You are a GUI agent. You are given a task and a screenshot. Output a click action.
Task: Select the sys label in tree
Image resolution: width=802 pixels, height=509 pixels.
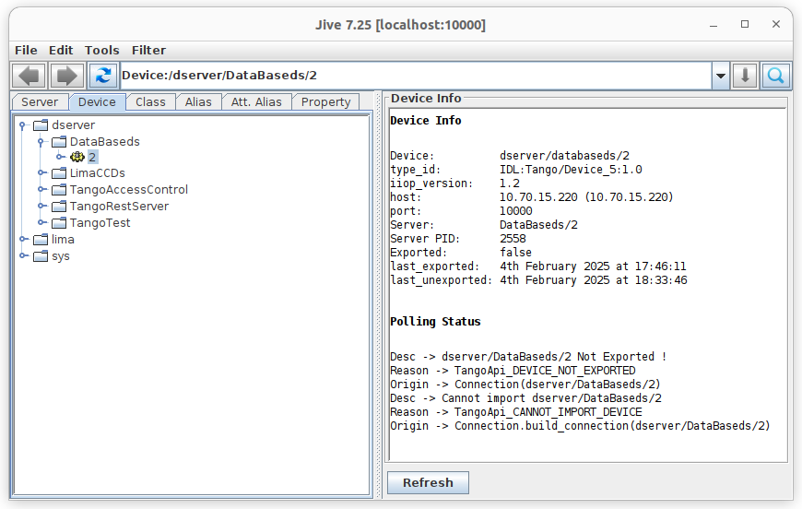pos(60,255)
